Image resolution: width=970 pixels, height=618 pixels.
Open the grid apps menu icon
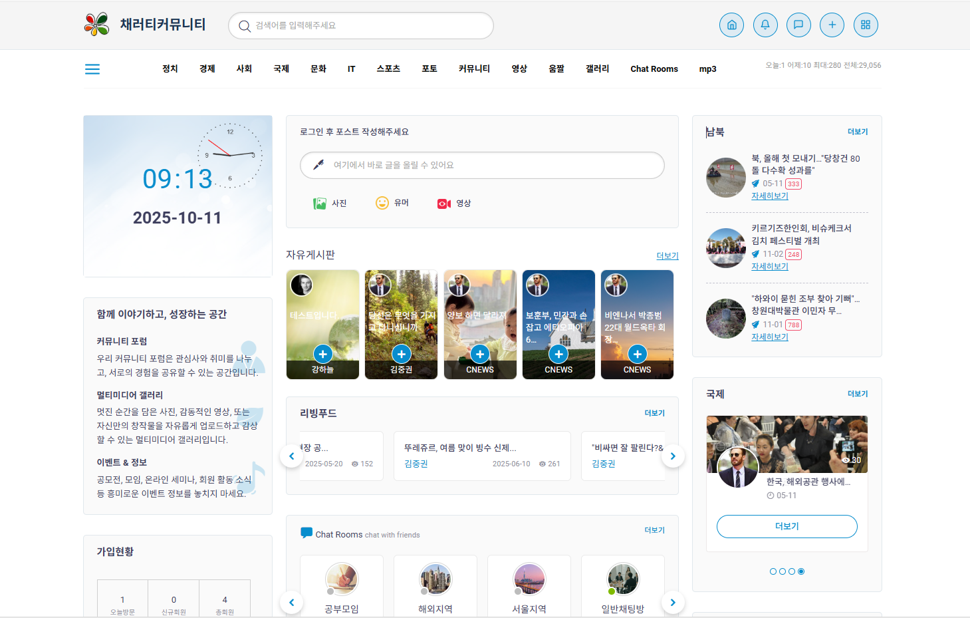[866, 25]
